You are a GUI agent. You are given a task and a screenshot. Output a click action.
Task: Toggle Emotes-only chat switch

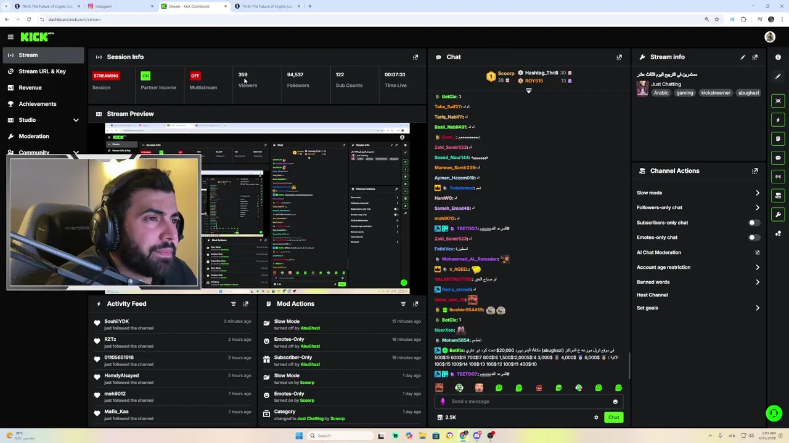pyautogui.click(x=754, y=237)
